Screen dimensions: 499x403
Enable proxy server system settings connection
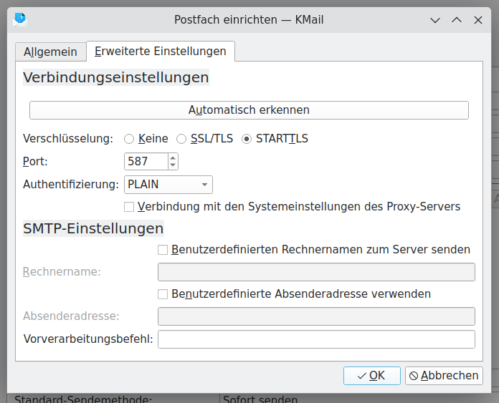pyautogui.click(x=130, y=207)
